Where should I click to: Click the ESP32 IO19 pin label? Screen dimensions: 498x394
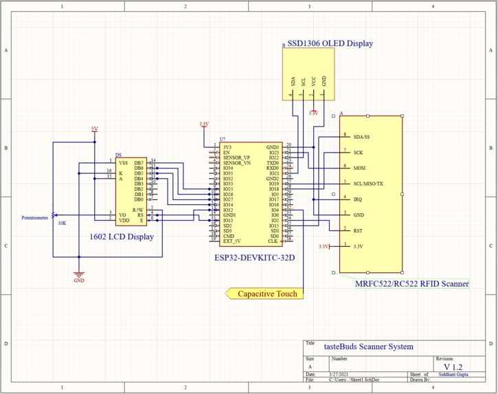coord(274,184)
